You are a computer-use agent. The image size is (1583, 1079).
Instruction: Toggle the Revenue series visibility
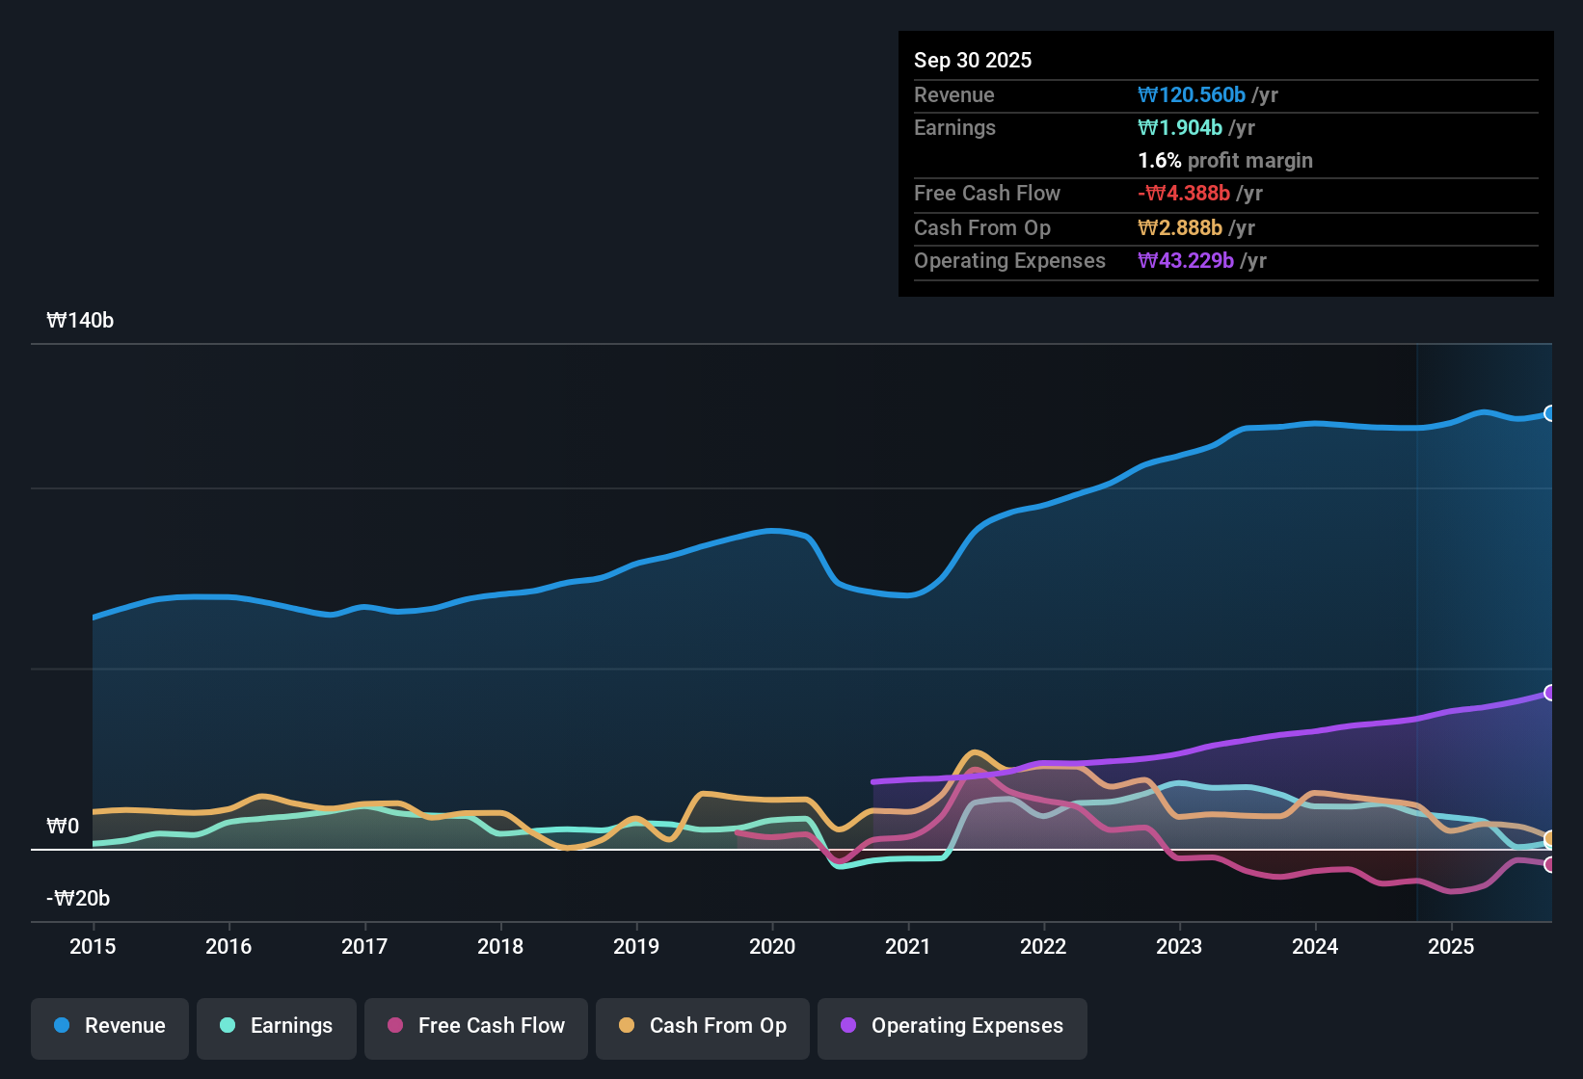pyautogui.click(x=109, y=1026)
